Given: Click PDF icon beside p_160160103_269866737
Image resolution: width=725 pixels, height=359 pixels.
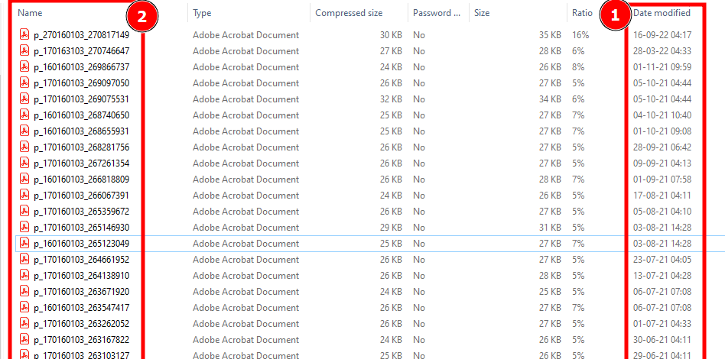Looking at the screenshot, I should tap(24, 67).
